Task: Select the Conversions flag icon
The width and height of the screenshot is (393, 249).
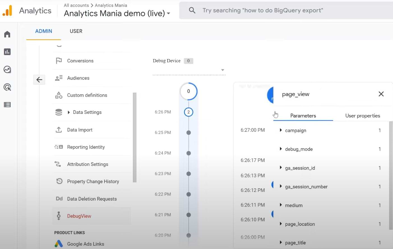Action: 59,60
